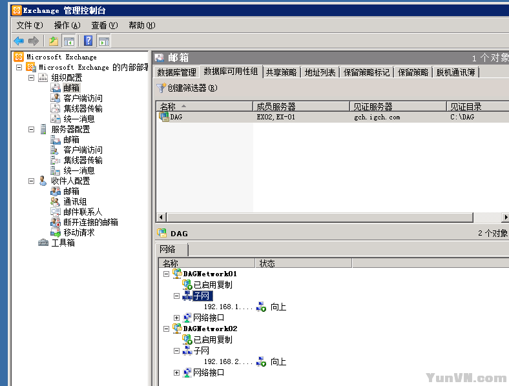Sort by the 见证目录 column header

[x=478, y=107]
